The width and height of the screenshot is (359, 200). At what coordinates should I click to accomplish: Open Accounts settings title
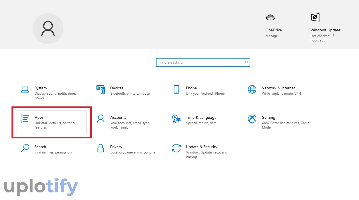click(x=118, y=117)
